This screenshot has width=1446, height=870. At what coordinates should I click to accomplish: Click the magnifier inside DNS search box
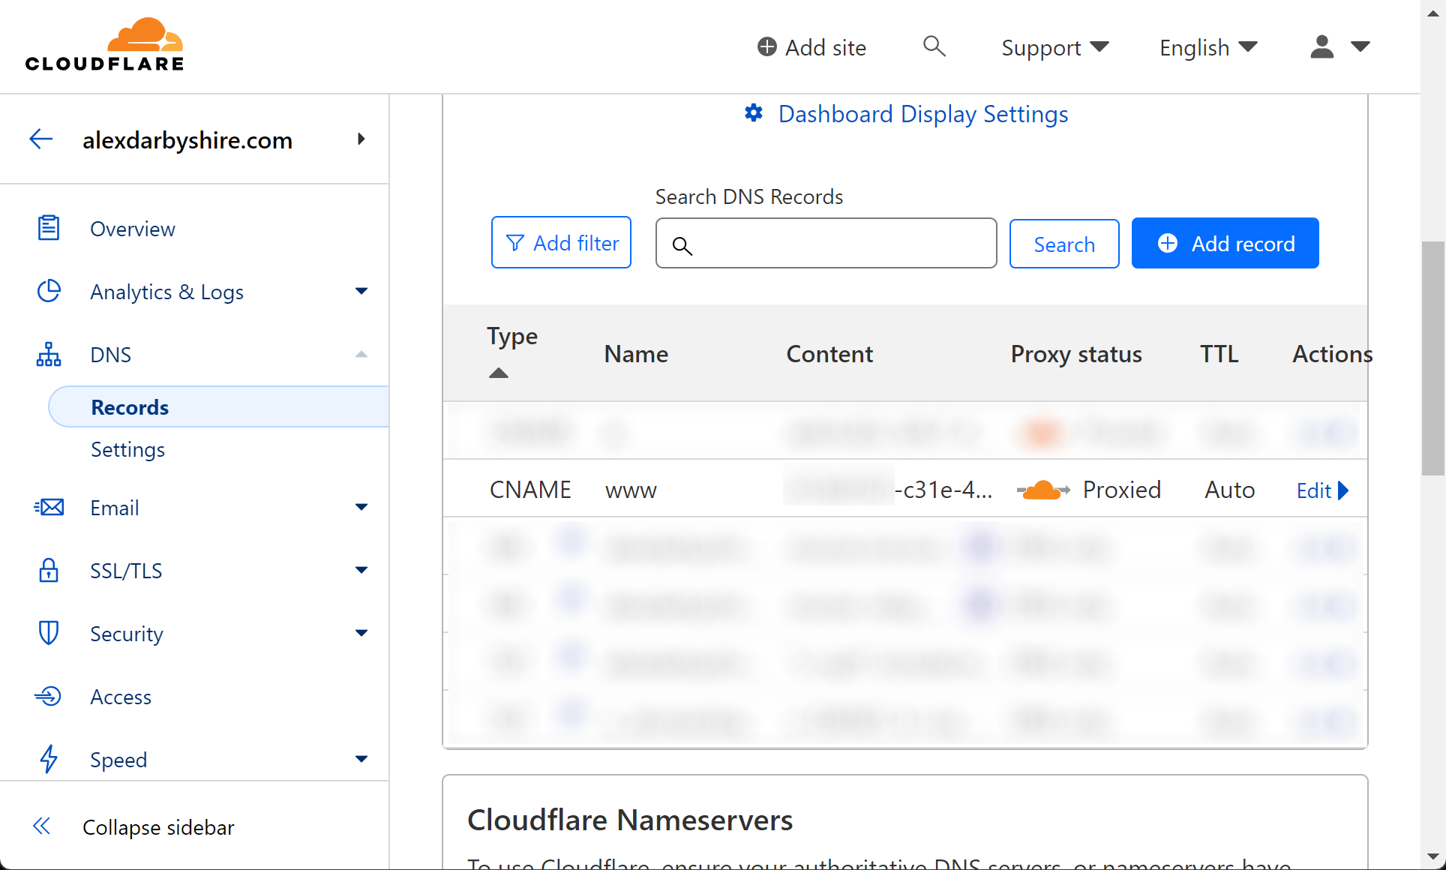pos(682,245)
